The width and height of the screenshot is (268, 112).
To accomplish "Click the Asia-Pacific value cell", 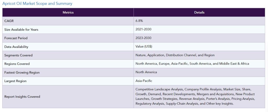I will (x=199, y=81).
